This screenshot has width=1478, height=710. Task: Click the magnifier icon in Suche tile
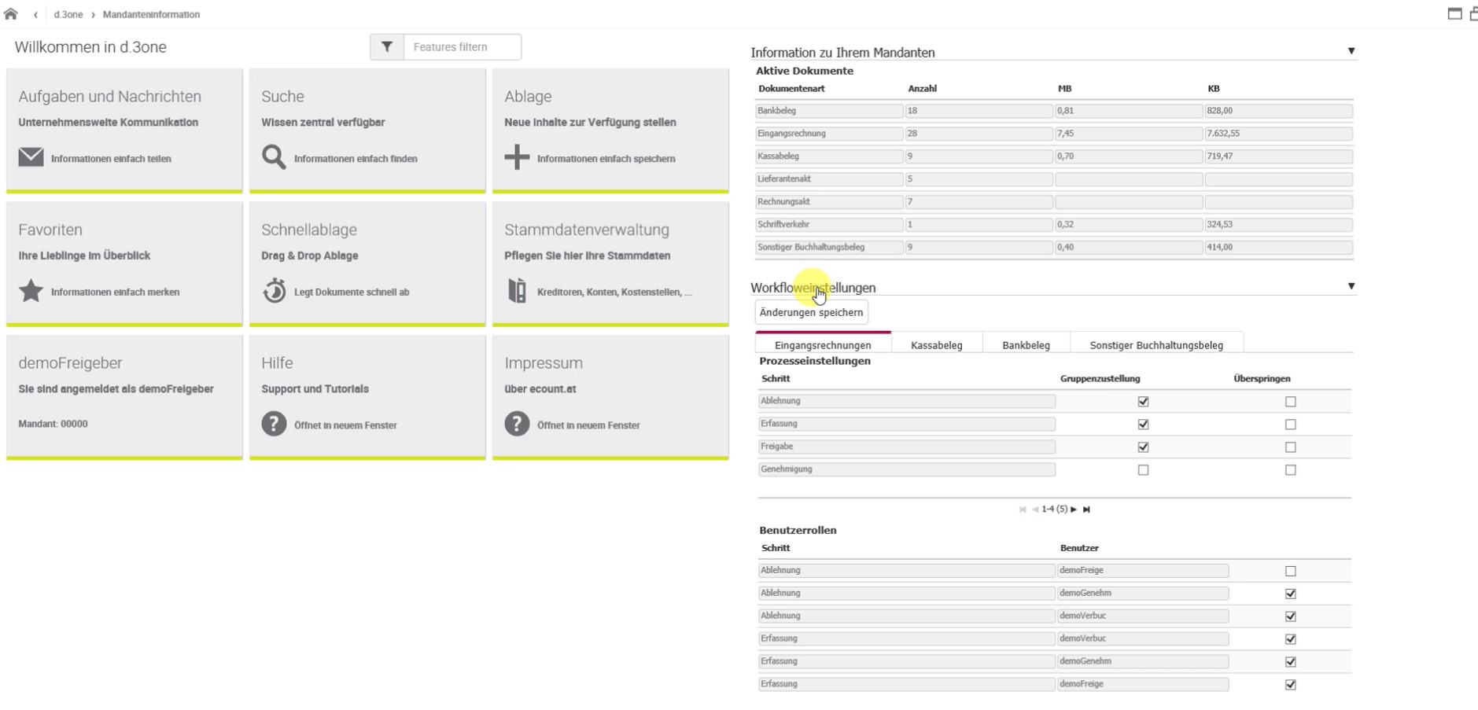(274, 157)
